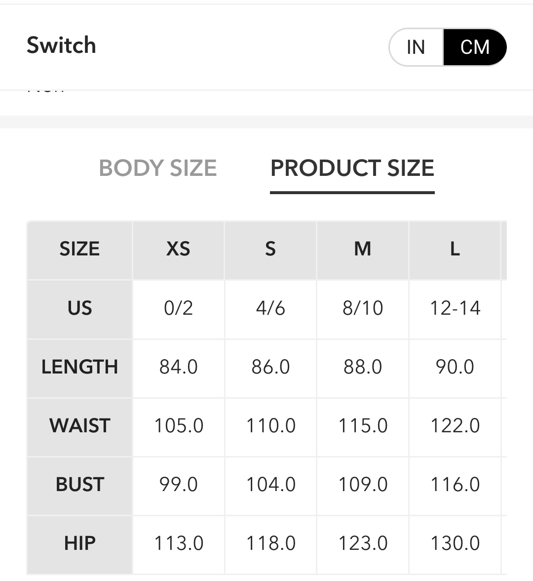
Task: Click the WAIST row label
Action: coord(79,426)
